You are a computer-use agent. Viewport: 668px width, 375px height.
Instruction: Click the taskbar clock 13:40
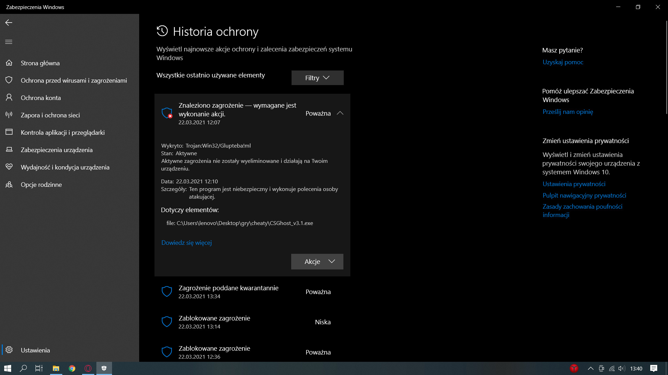(x=636, y=368)
